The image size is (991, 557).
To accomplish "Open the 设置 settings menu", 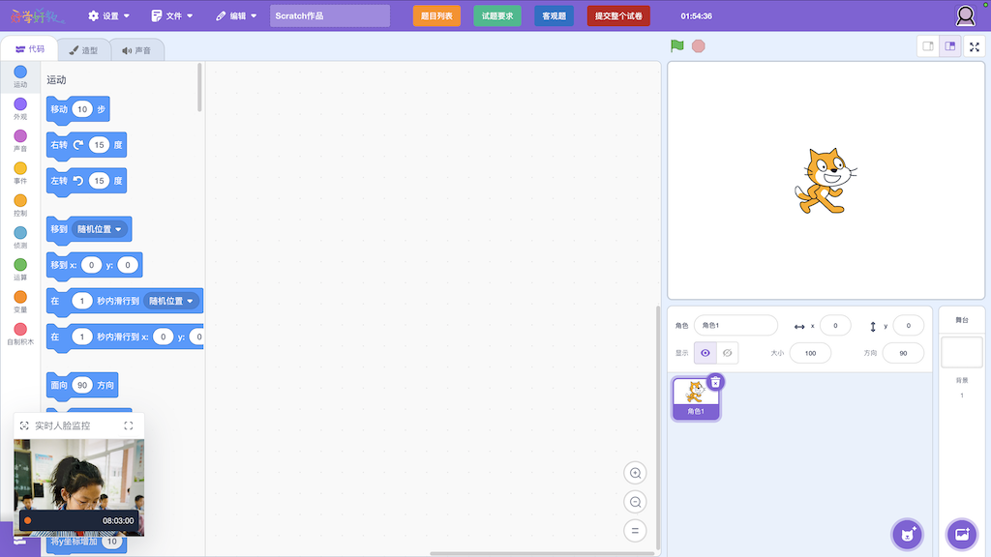I will (x=109, y=15).
